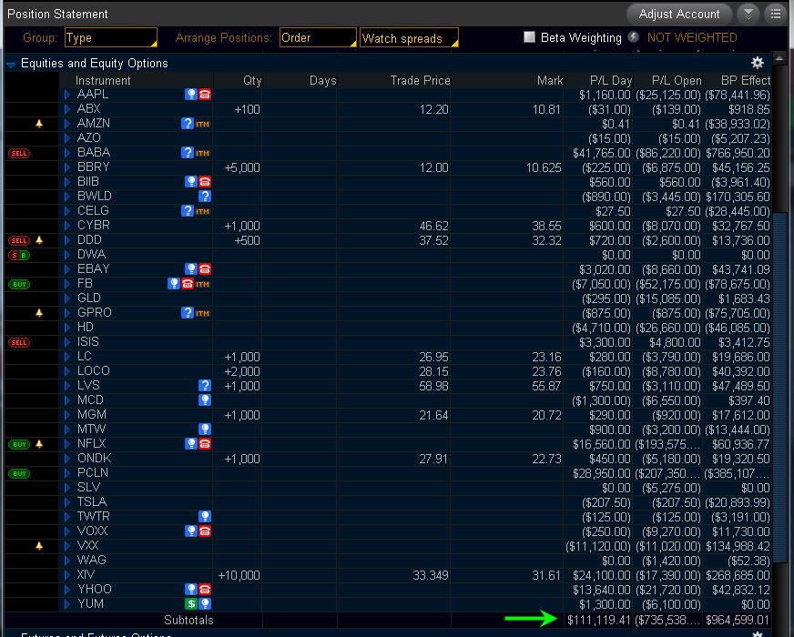This screenshot has height=637, width=794.
Task: Click the vertical scrollbar up arrow
Action: point(779,58)
